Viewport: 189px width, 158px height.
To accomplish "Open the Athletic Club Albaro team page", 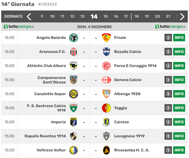I will (x=46, y=66).
